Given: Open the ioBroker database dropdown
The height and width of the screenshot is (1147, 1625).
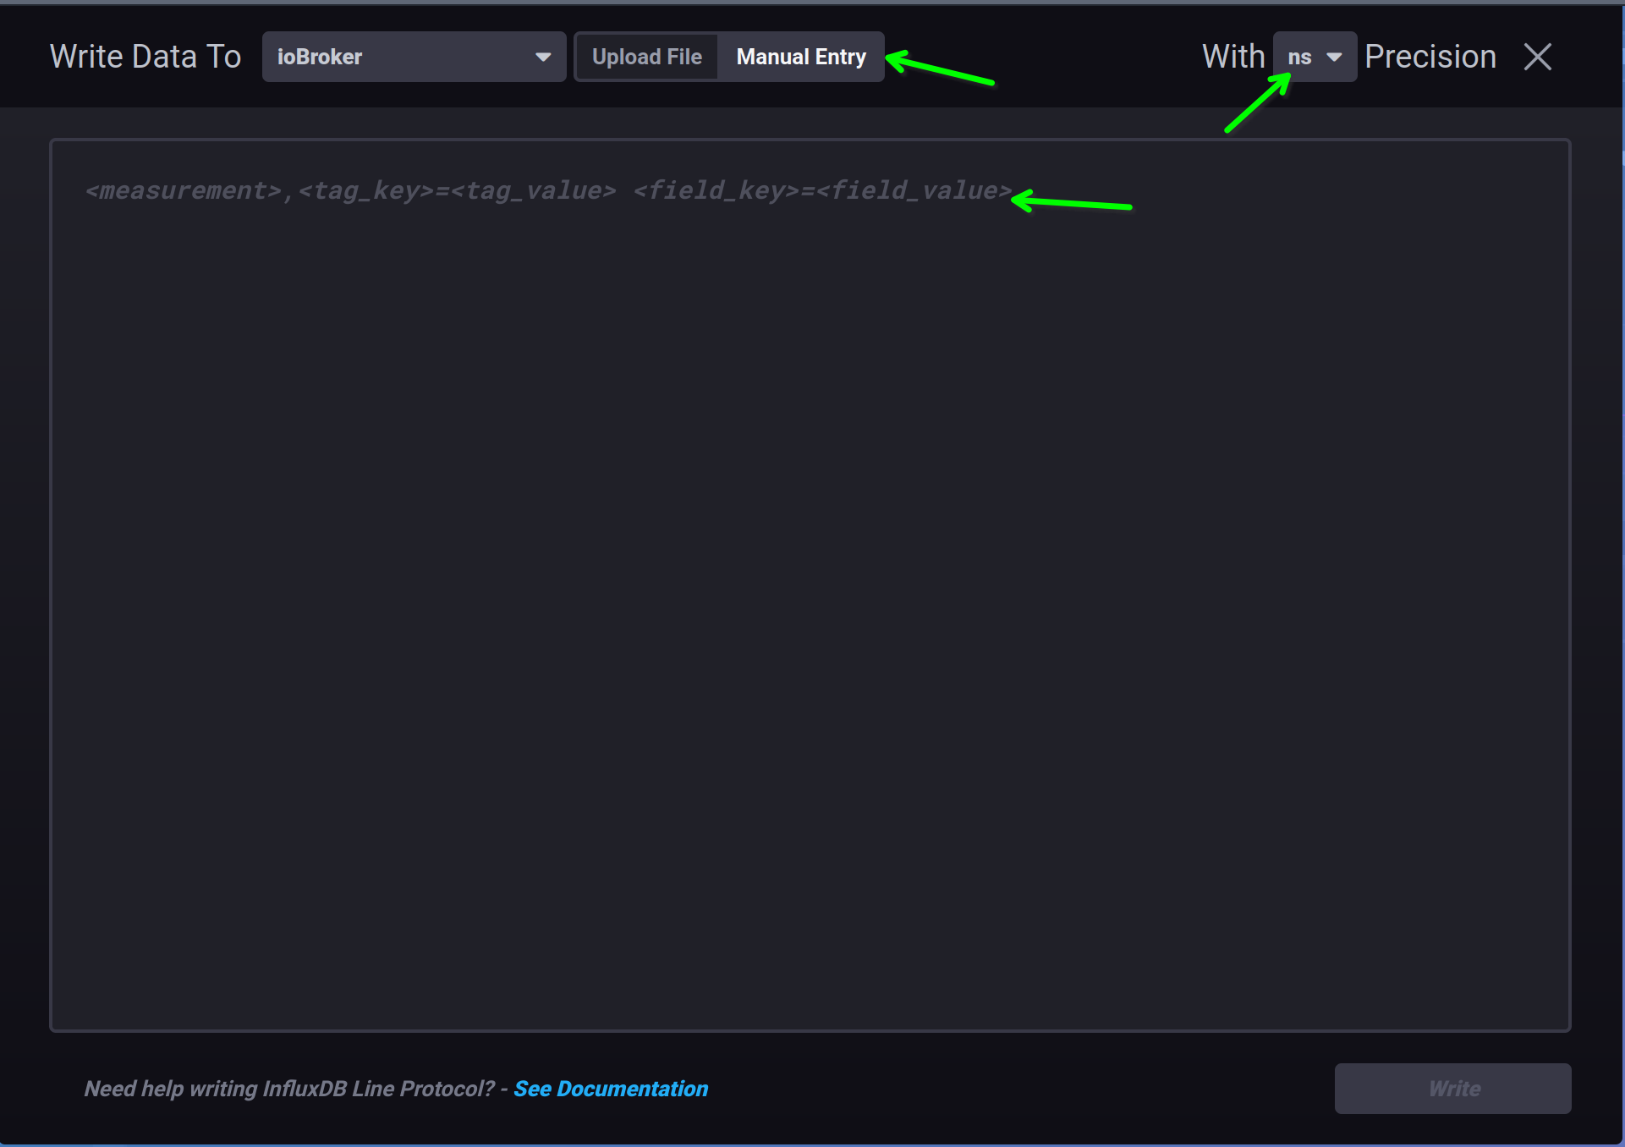Looking at the screenshot, I should click(414, 57).
